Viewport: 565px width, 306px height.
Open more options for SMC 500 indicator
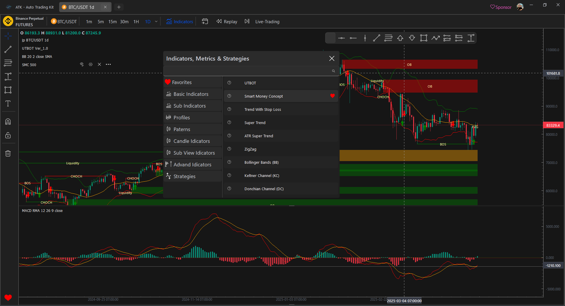pyautogui.click(x=108, y=64)
